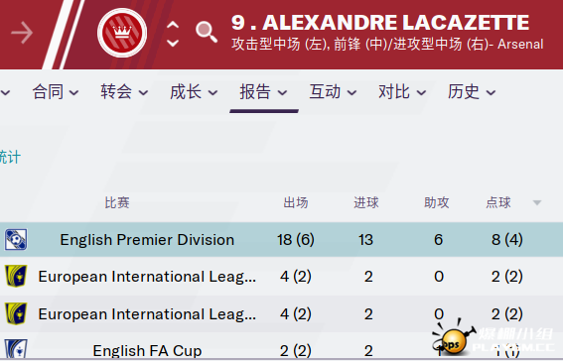Select the 报告 tab
The height and width of the screenshot is (361, 563).
coord(264,92)
